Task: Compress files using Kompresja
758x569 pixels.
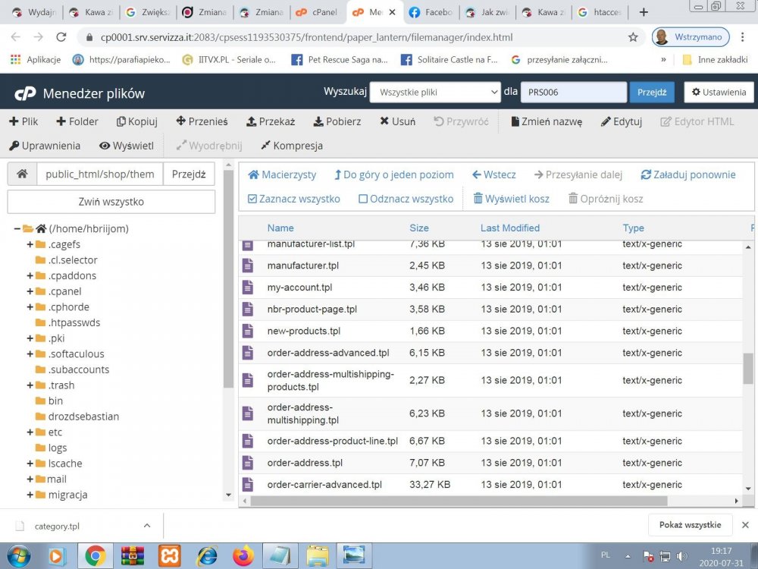Action: [292, 146]
